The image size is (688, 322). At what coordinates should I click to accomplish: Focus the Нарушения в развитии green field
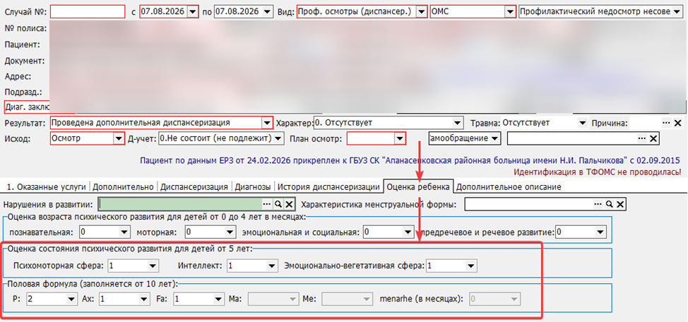click(x=180, y=205)
